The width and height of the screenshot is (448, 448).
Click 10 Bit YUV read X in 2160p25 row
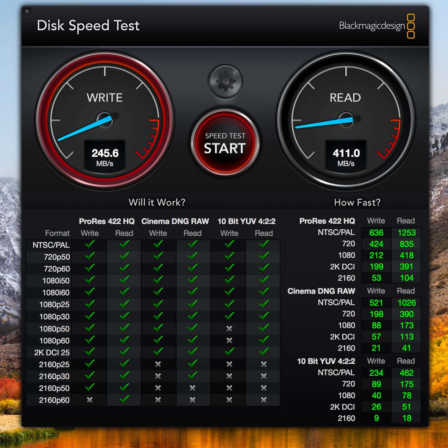263,364
